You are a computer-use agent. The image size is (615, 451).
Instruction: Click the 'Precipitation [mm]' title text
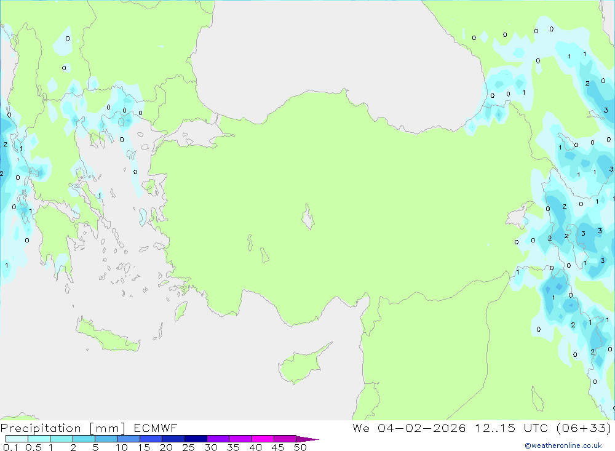pos(63,428)
